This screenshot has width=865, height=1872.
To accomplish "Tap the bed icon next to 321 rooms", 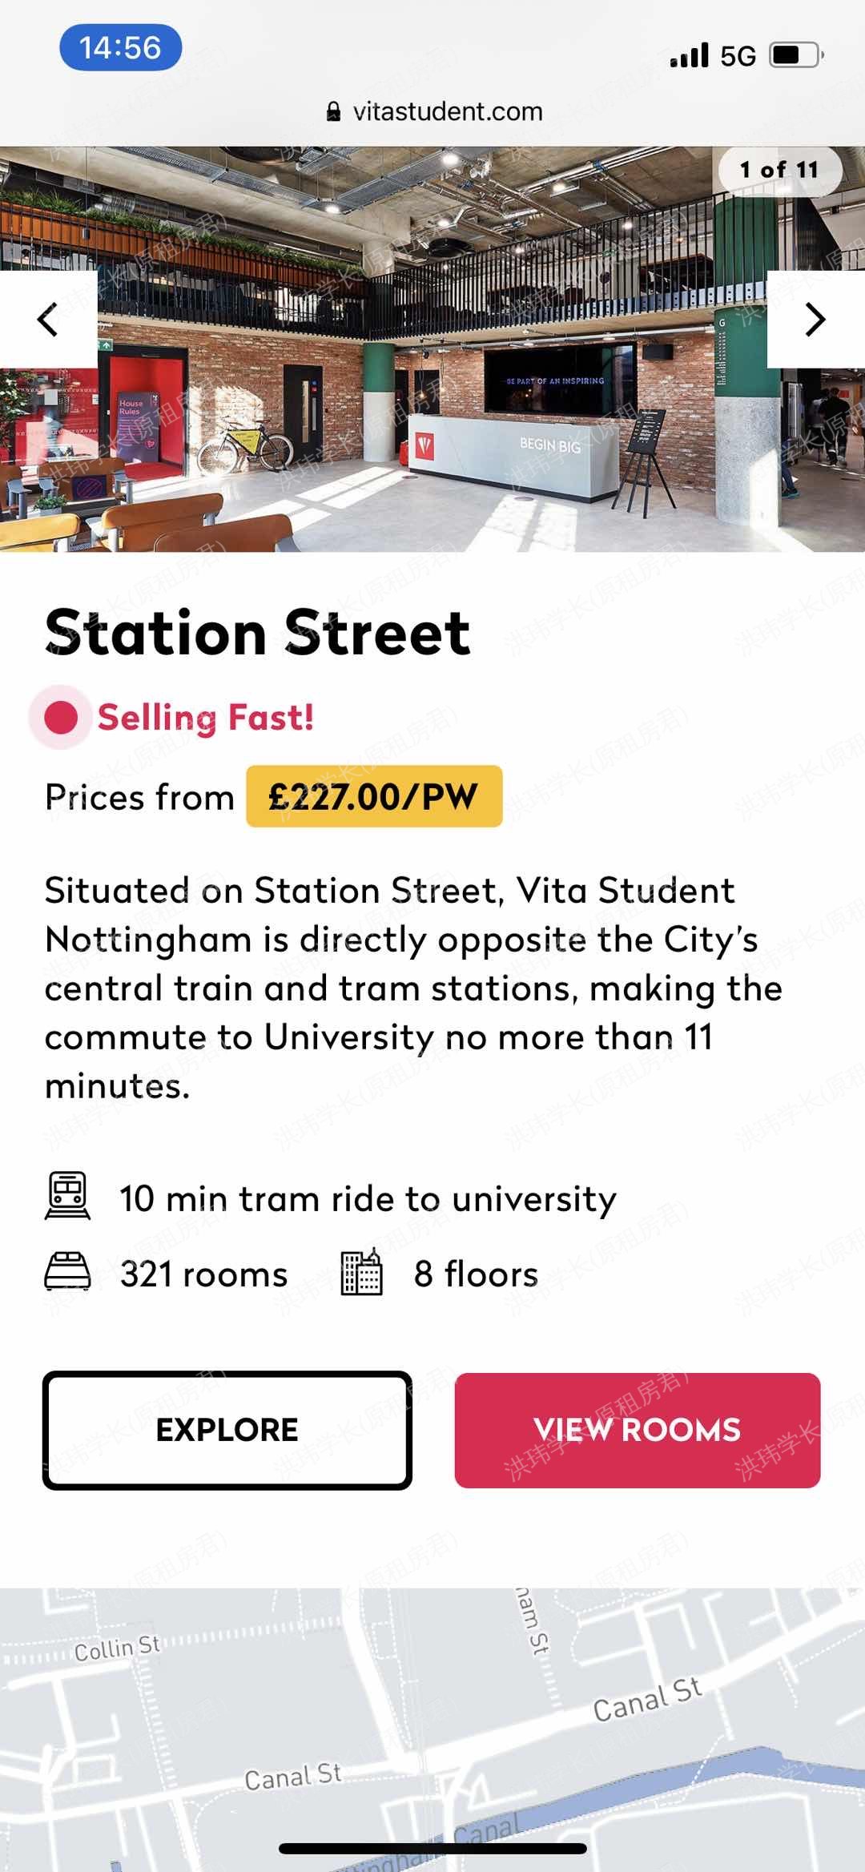I will point(67,1271).
